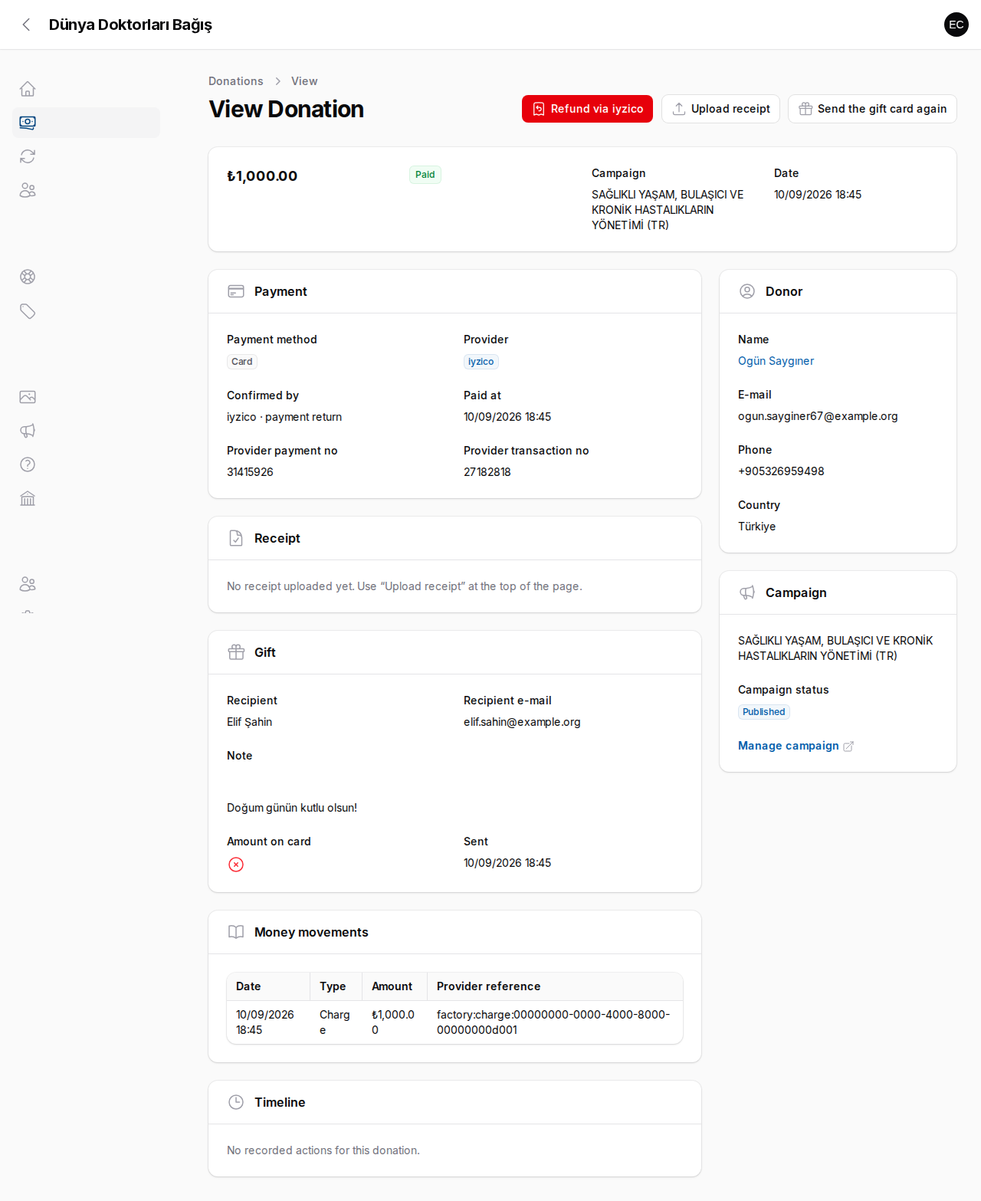Click the Upload receipt button
Viewport: 981px width, 1201px height.
tap(720, 109)
